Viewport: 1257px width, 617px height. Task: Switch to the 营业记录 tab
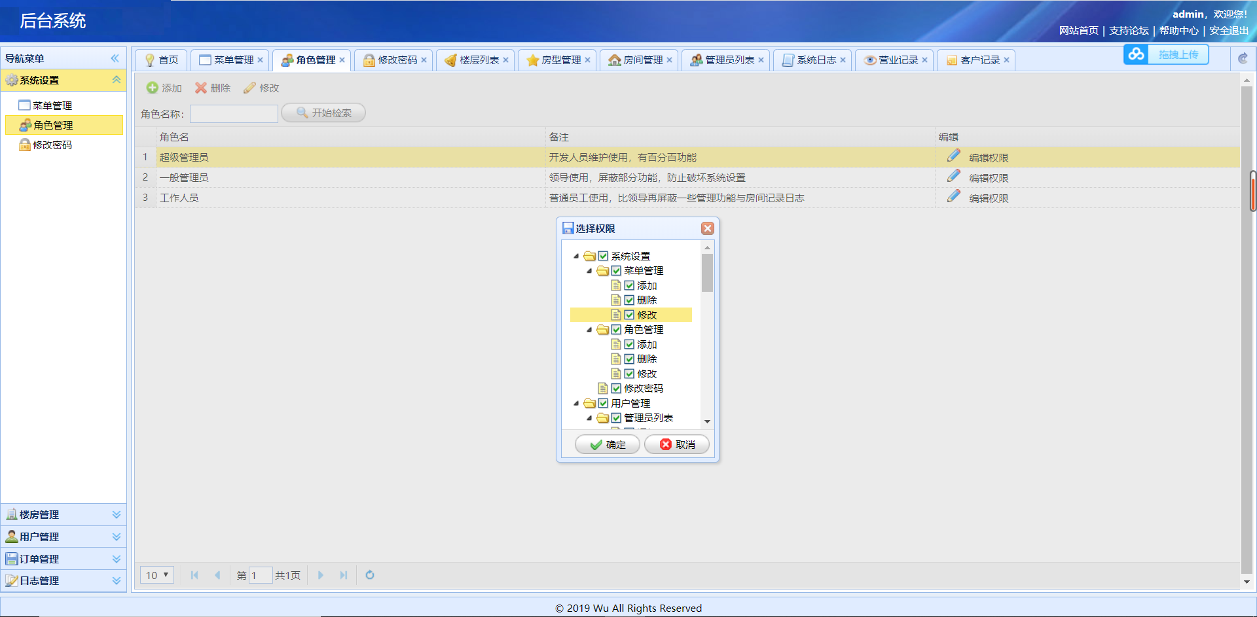tap(894, 60)
